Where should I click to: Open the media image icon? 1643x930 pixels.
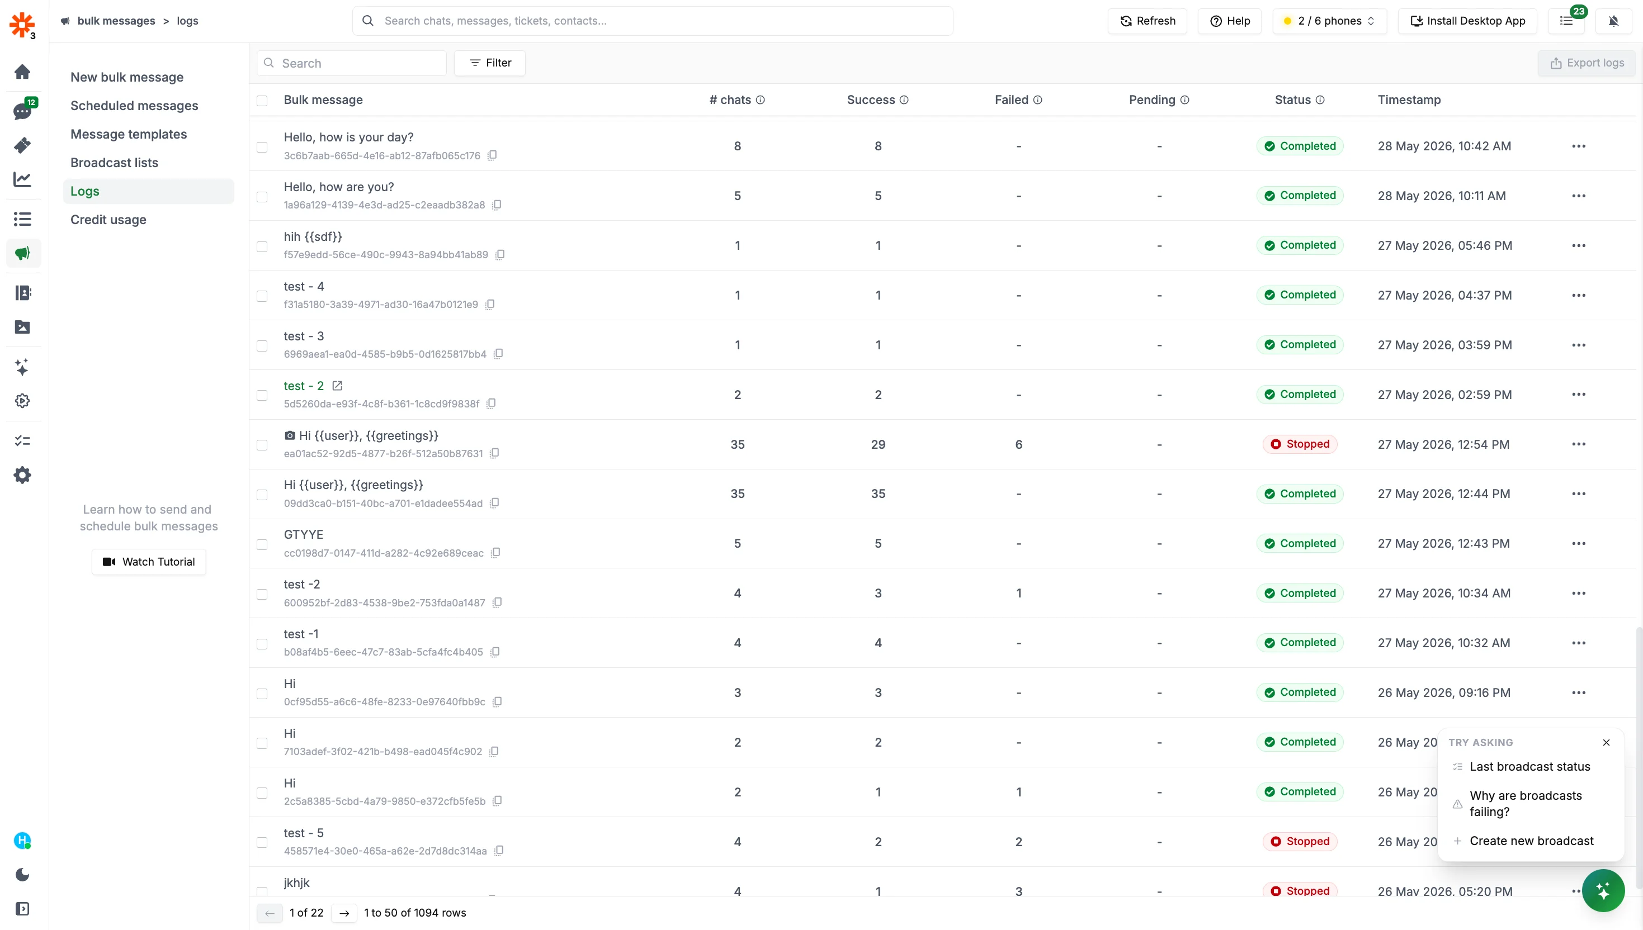pyautogui.click(x=22, y=327)
